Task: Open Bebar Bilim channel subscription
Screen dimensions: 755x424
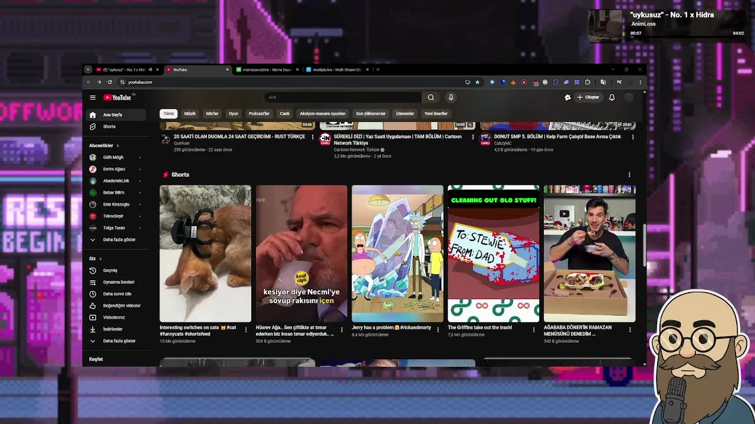Action: [116, 193]
